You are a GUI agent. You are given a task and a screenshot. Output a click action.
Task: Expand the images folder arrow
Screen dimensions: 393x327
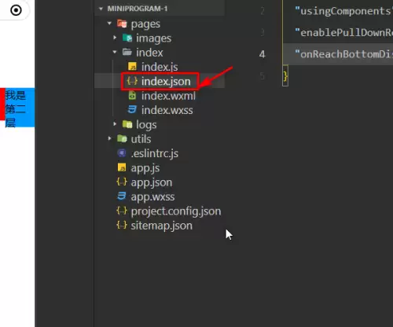click(115, 38)
